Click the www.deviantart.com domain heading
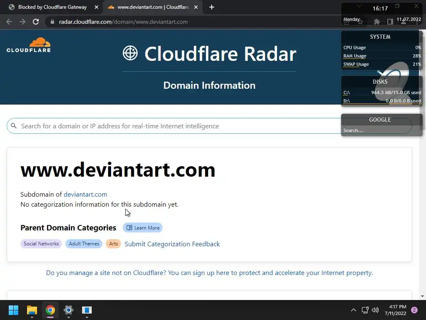 tap(118, 170)
